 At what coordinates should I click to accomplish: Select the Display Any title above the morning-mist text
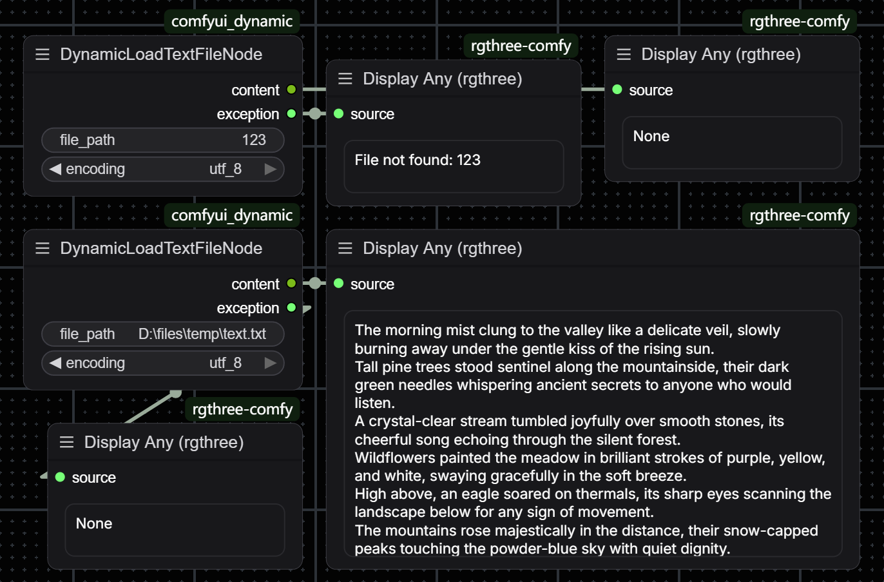(x=442, y=249)
